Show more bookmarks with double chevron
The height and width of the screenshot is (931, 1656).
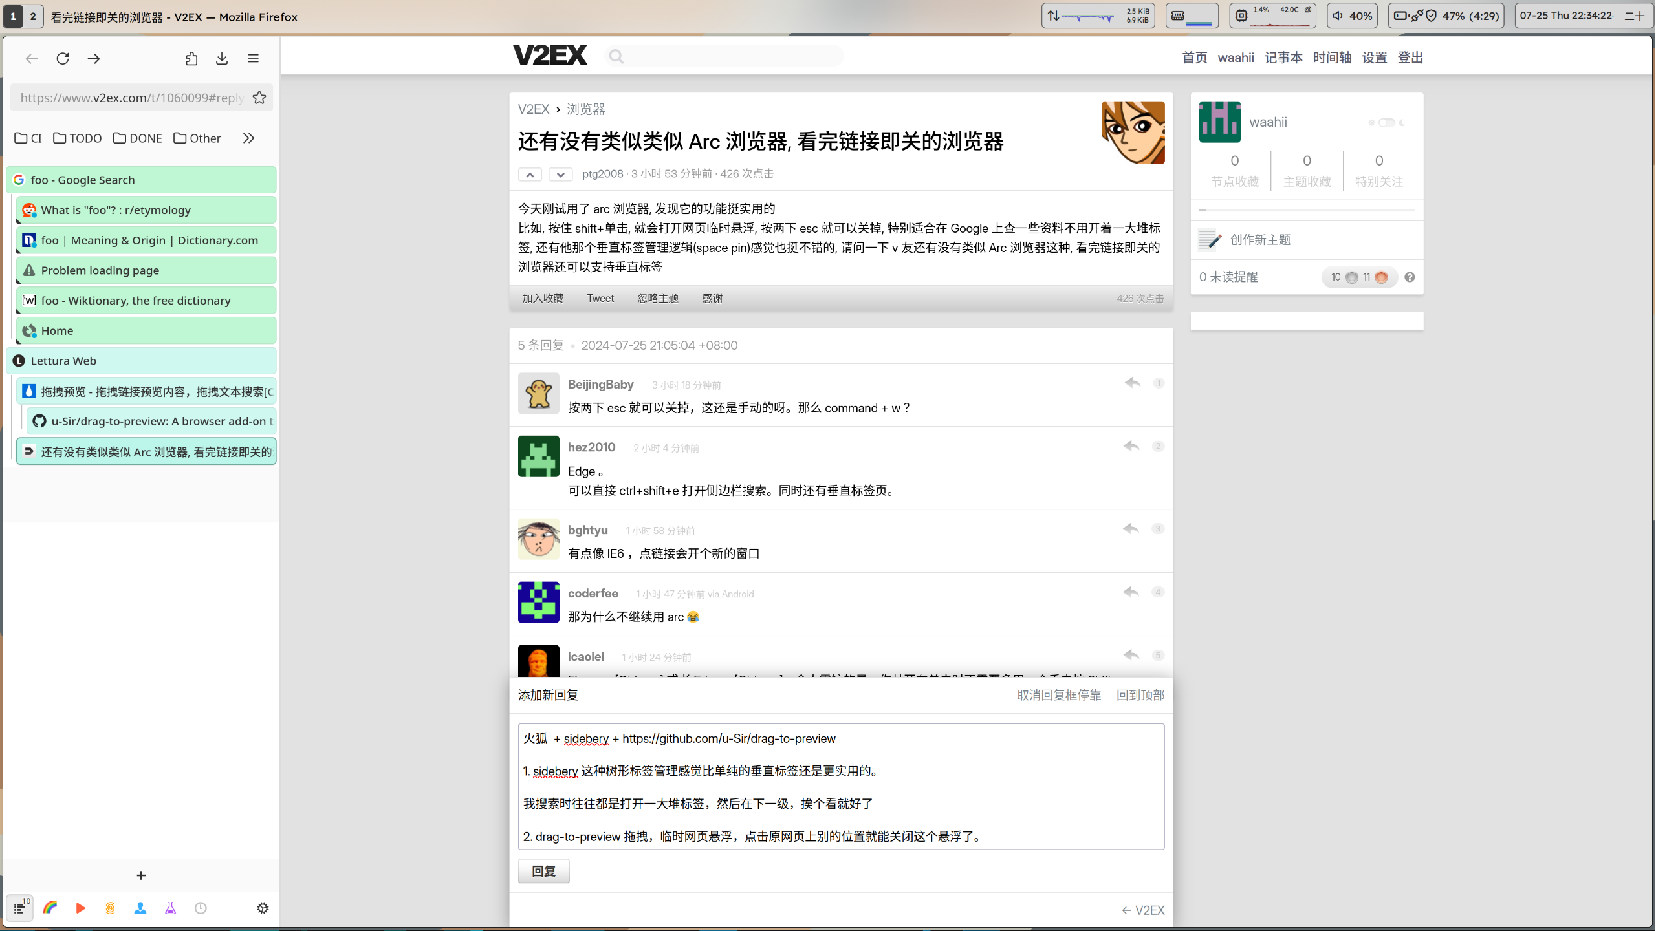pyautogui.click(x=248, y=138)
